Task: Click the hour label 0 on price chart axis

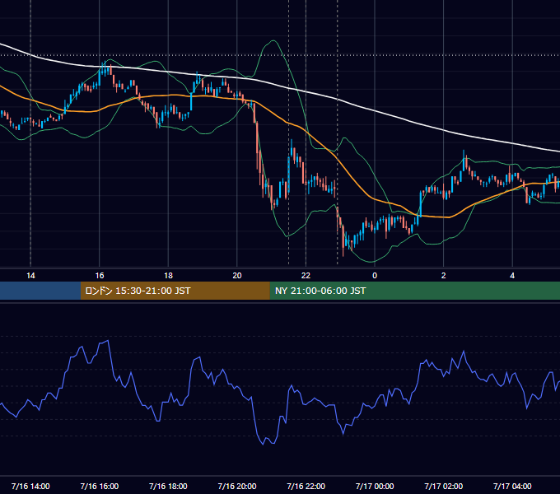Action: pos(375,276)
